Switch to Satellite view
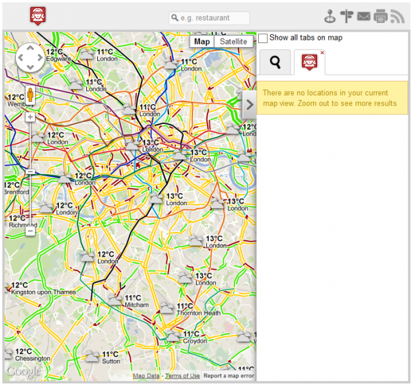The image size is (411, 384). coord(234,42)
